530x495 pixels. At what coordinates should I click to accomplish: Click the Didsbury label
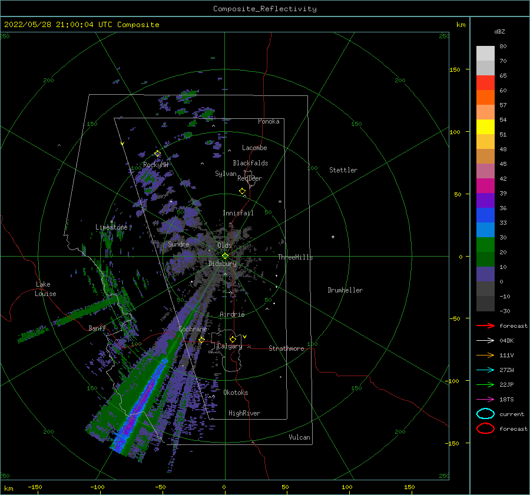tap(223, 264)
